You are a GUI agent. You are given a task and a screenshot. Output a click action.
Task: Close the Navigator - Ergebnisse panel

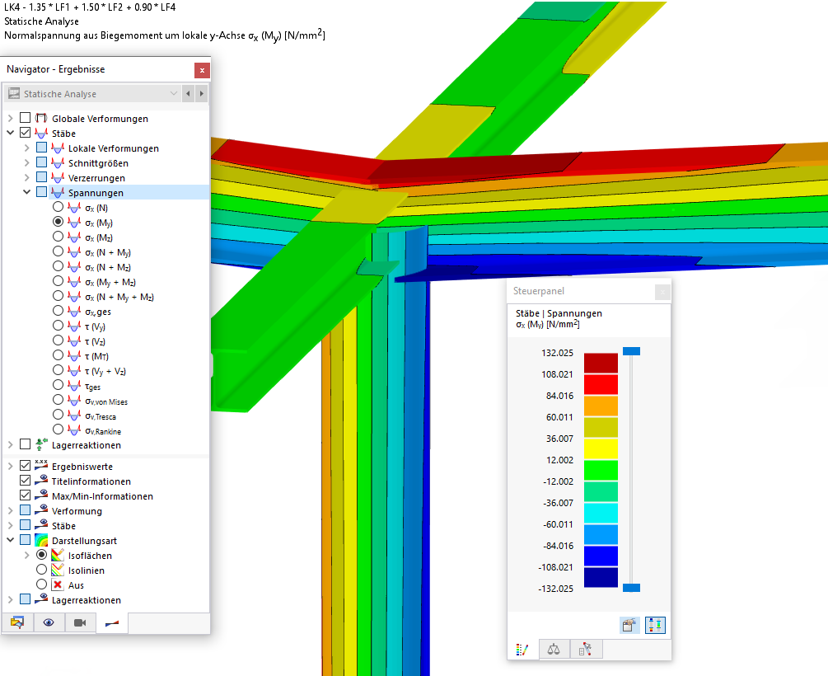[x=202, y=70]
